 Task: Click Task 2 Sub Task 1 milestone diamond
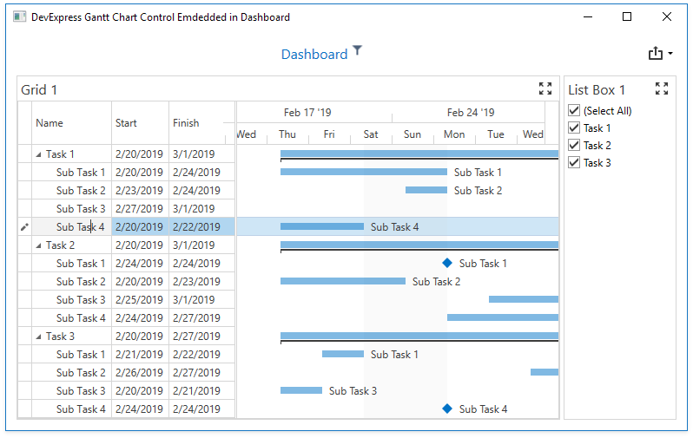pyautogui.click(x=447, y=263)
